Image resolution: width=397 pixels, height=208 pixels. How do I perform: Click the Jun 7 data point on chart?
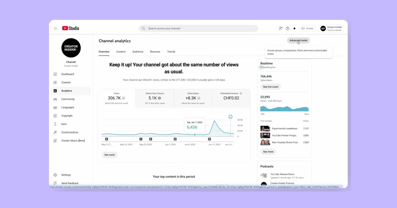click(195, 134)
